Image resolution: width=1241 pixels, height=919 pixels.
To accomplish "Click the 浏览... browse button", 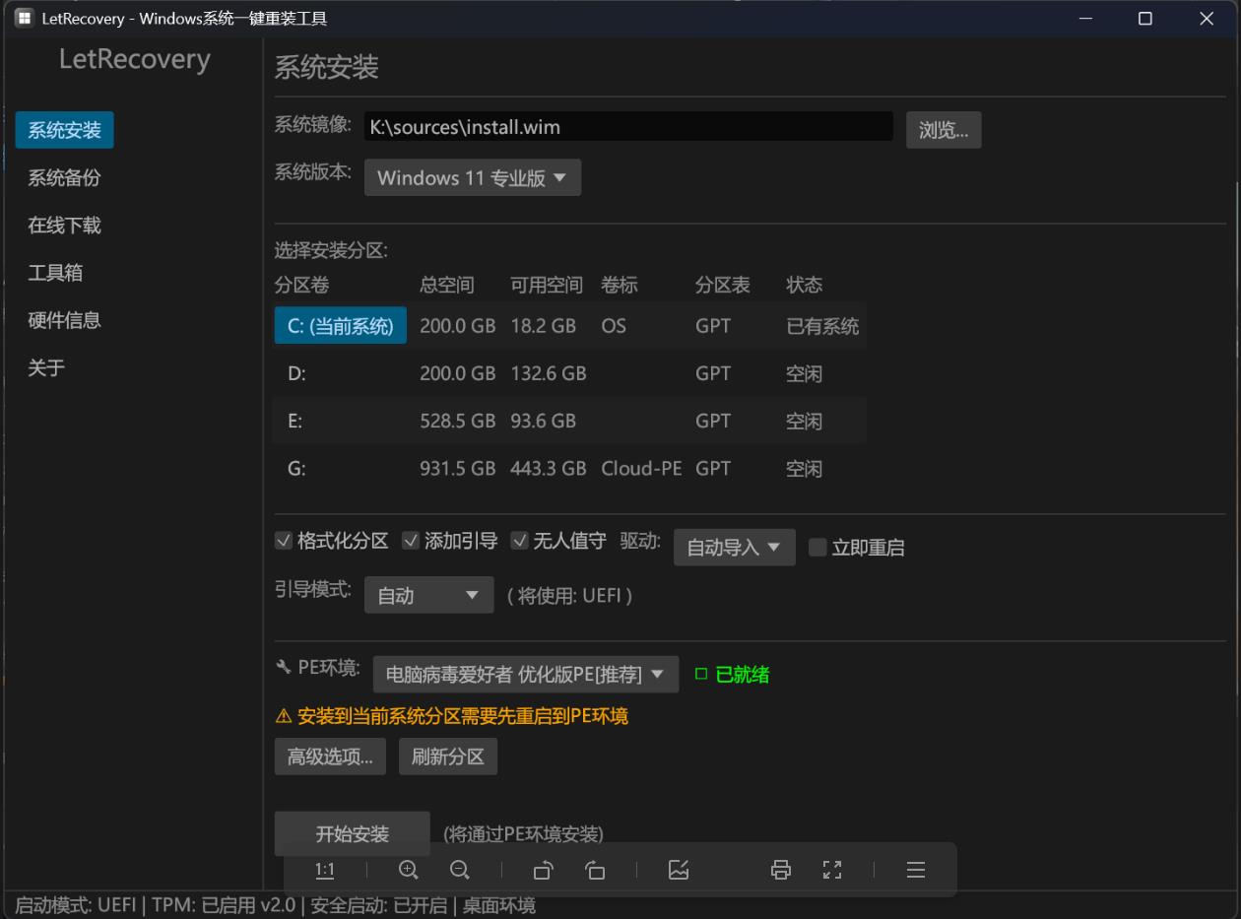I will pos(943,129).
